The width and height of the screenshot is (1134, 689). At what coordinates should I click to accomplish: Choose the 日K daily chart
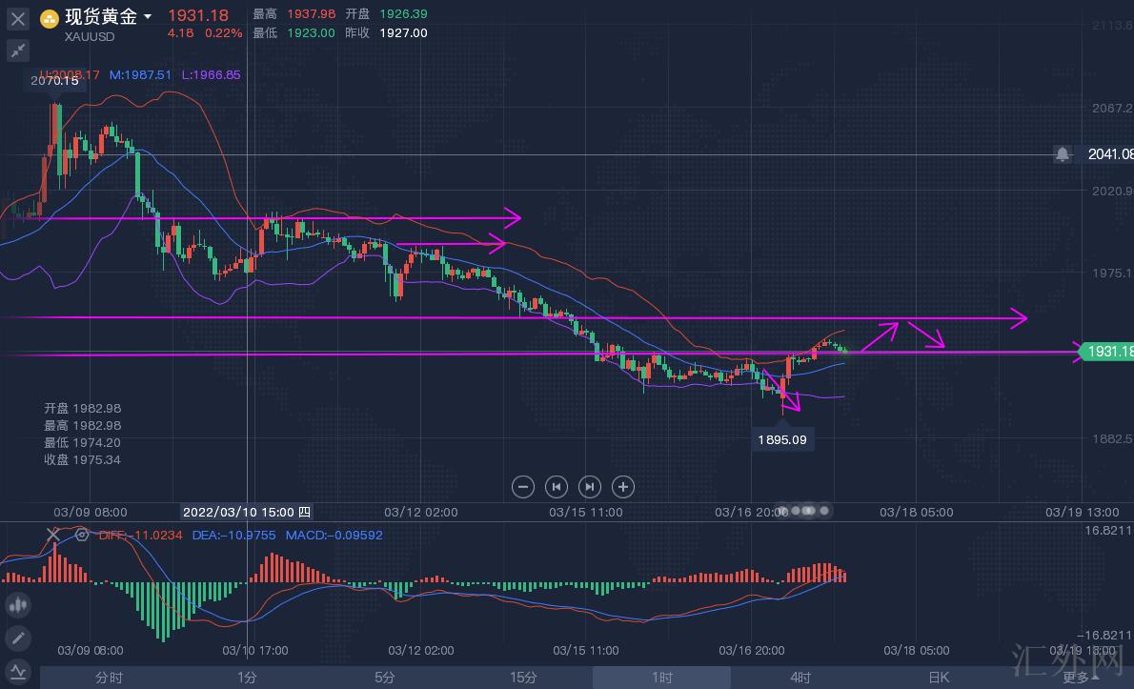pyautogui.click(x=939, y=678)
